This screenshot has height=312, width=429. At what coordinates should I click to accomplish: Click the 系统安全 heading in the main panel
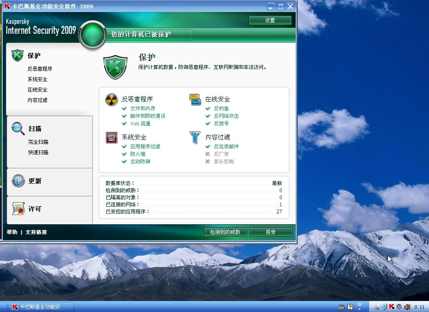(x=134, y=137)
